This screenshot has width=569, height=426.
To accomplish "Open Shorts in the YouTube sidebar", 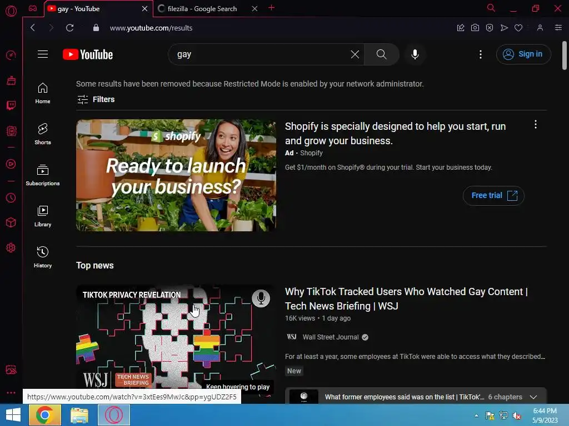I will click(42, 134).
